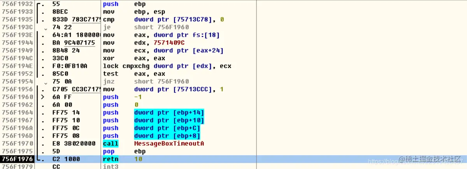The height and width of the screenshot is (169, 467).
Task: Select 'push ebp' instruction
Action: click(124, 4)
